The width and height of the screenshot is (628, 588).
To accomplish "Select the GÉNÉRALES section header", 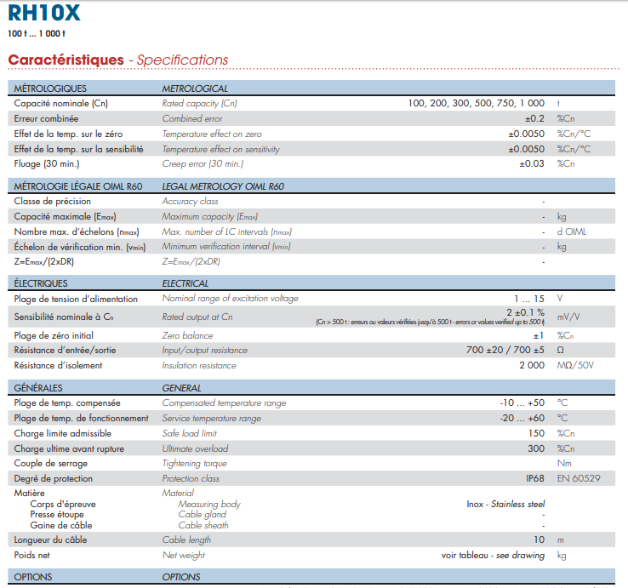I will (38, 388).
